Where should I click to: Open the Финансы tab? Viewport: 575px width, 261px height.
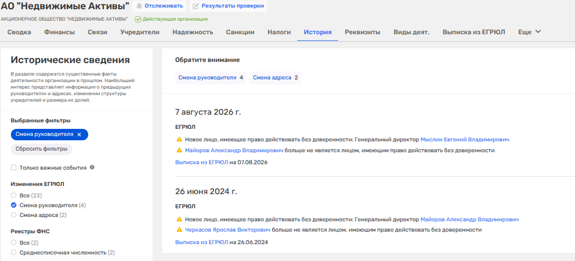click(59, 32)
